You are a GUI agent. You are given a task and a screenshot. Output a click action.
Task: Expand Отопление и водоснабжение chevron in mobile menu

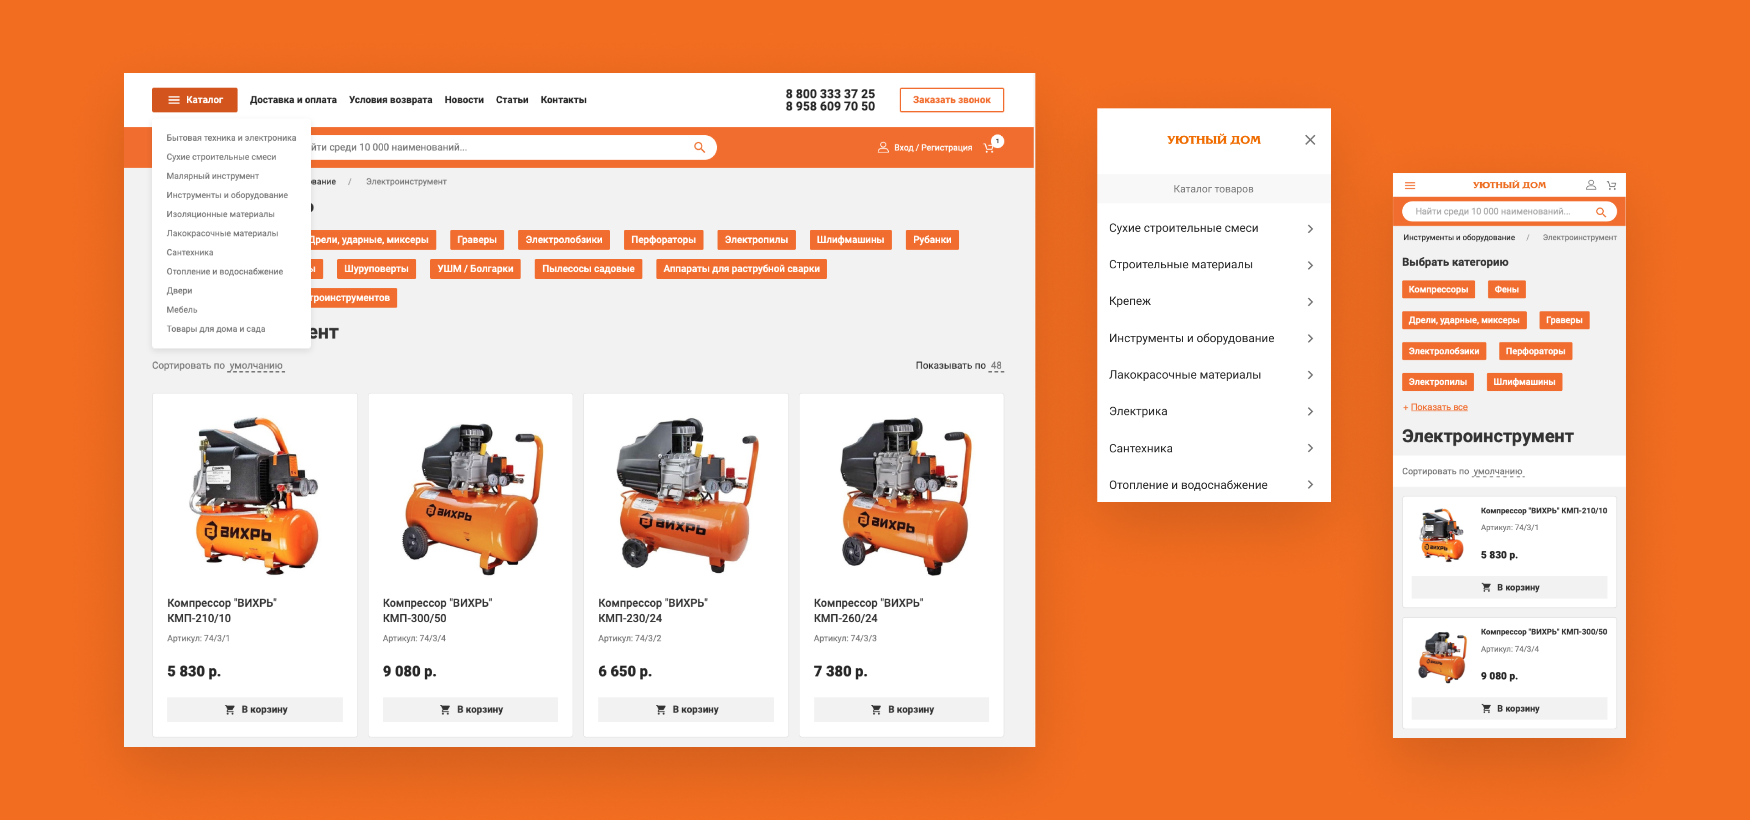point(1310,485)
